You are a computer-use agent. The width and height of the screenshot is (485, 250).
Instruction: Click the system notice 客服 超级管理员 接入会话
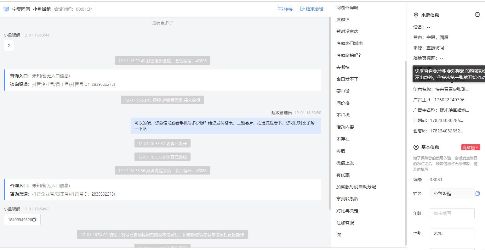pyautogui.click(x=163, y=100)
